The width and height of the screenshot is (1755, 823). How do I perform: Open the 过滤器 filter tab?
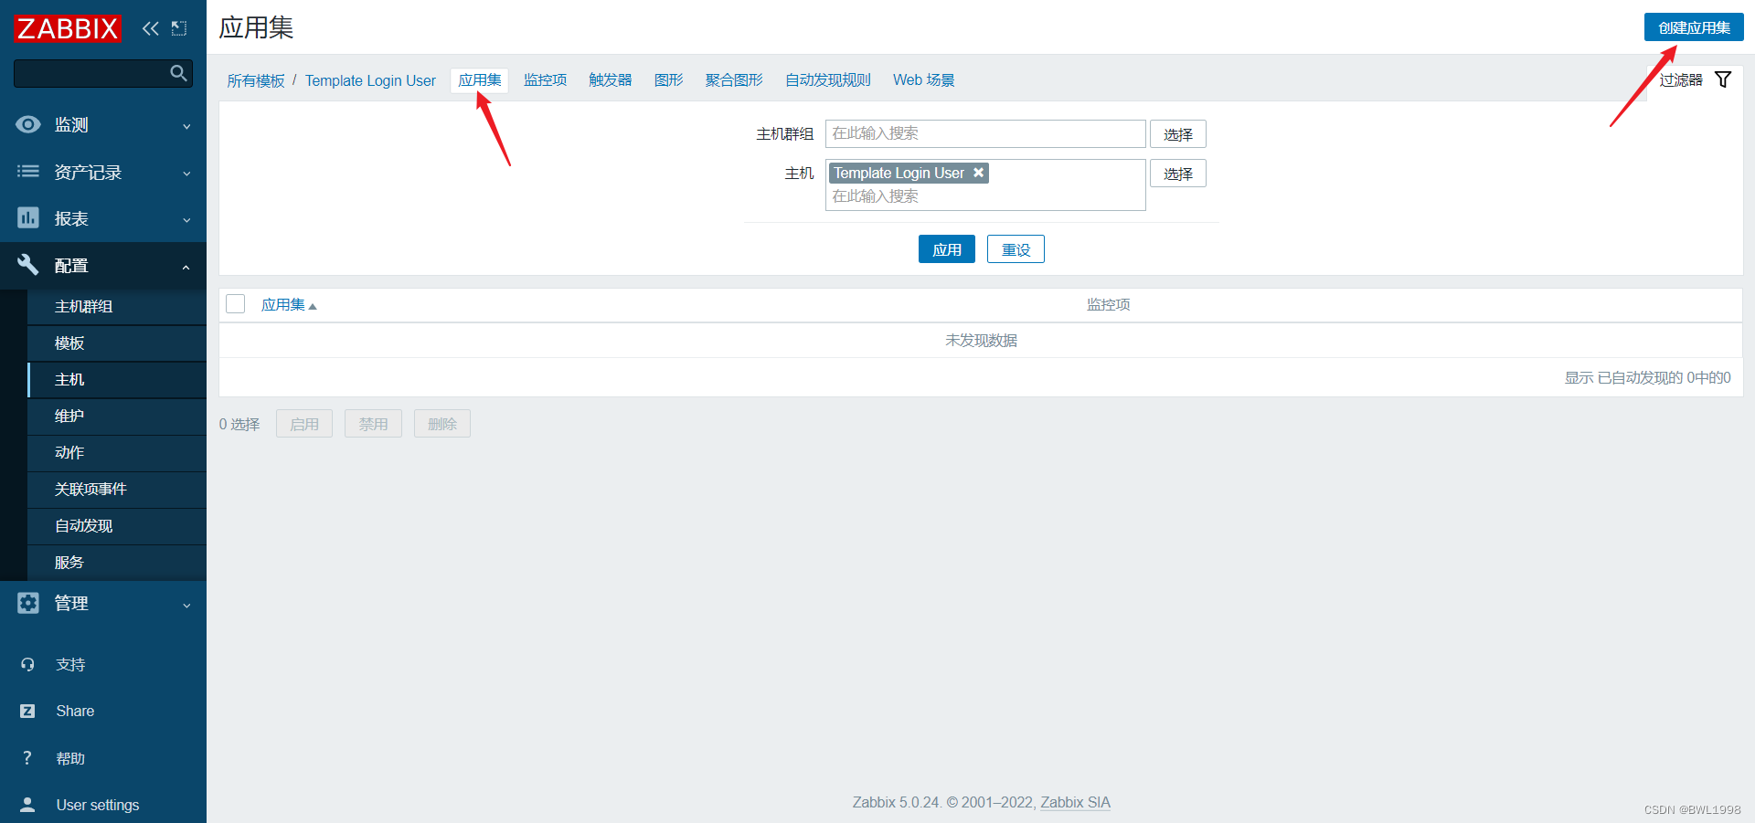coord(1695,80)
